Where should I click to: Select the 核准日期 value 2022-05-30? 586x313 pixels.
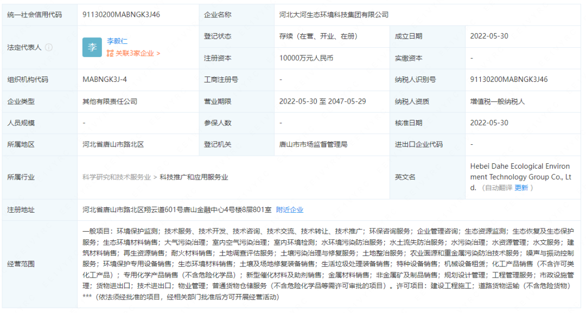[x=489, y=123]
